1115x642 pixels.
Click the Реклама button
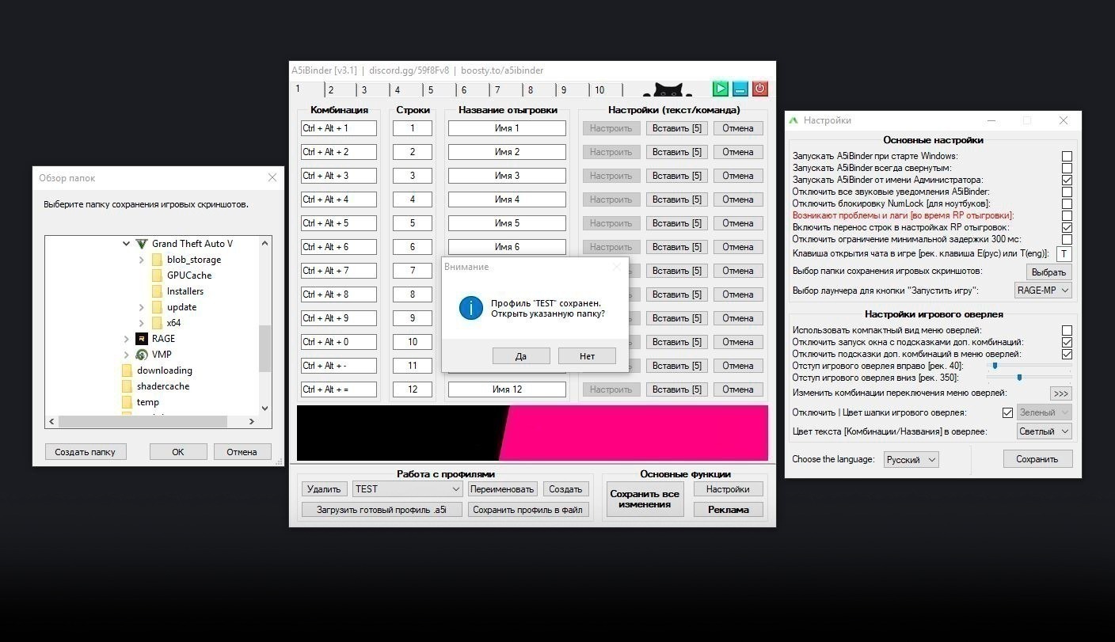[x=729, y=510]
